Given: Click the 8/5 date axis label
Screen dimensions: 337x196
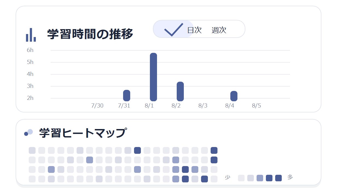Looking at the screenshot, I should point(257,106).
